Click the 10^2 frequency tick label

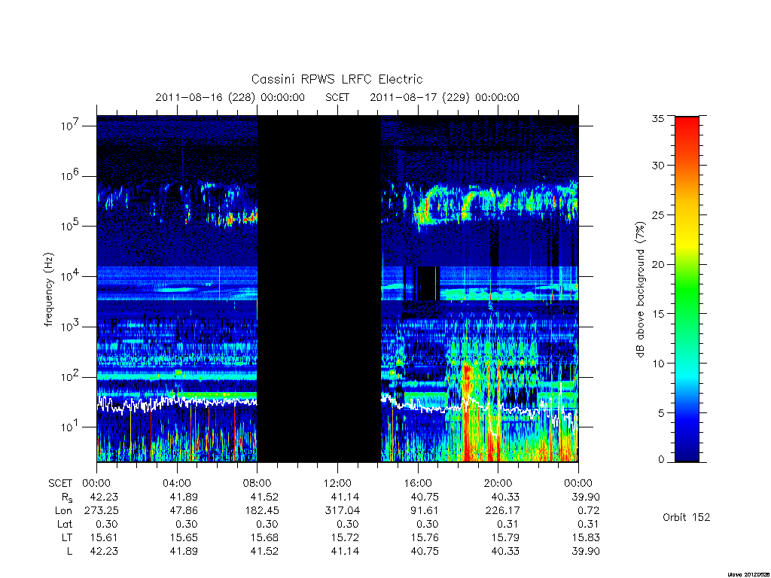[x=70, y=377]
